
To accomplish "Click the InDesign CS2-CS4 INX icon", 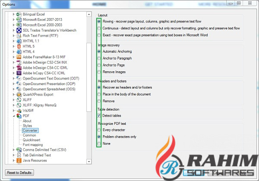I will click(x=19, y=62).
